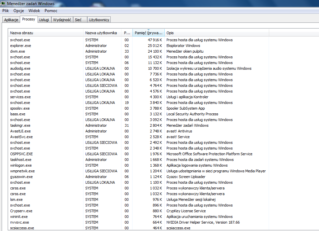
Task: Select the gyazowin.exe process
Action: (x=138, y=176)
